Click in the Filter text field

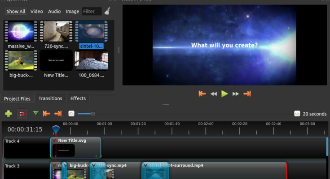point(92,11)
